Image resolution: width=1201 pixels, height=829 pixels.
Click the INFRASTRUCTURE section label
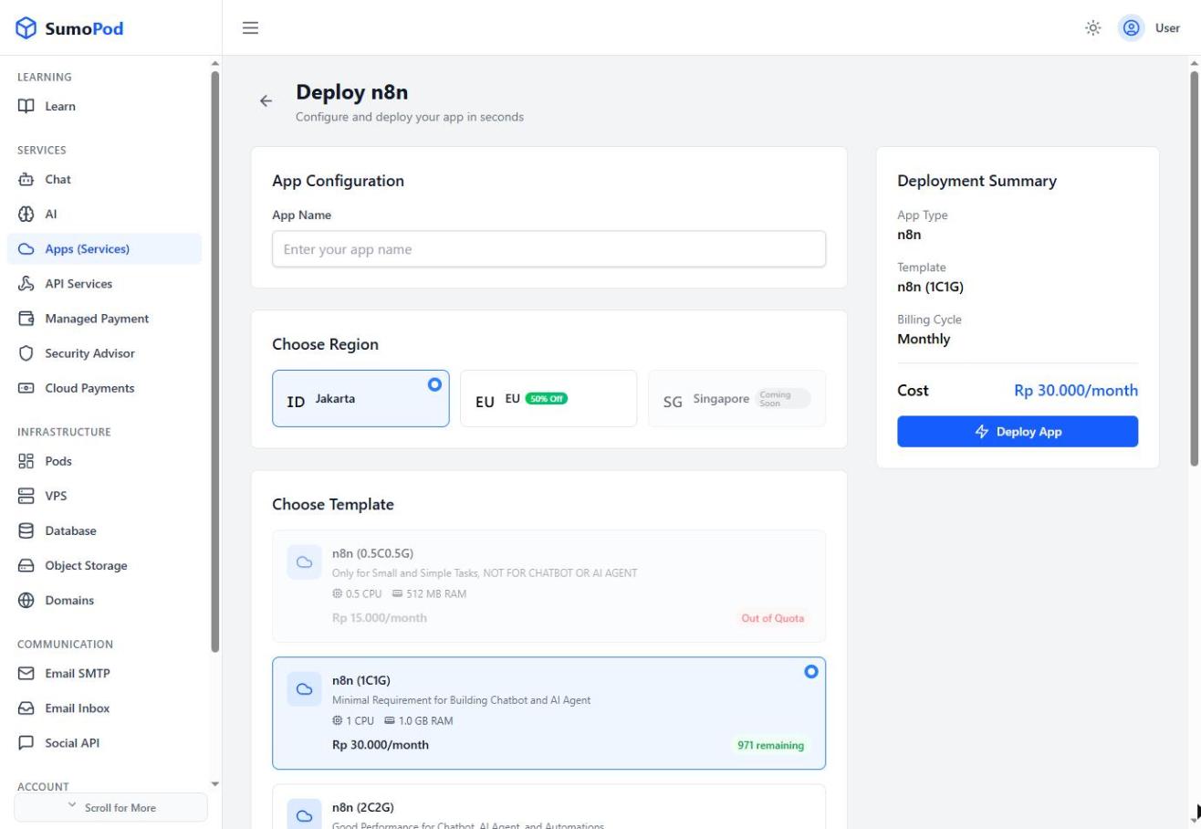click(x=64, y=432)
